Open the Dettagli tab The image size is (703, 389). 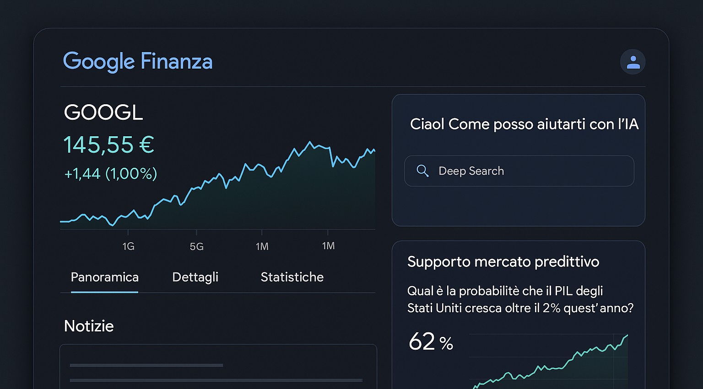pyautogui.click(x=195, y=277)
